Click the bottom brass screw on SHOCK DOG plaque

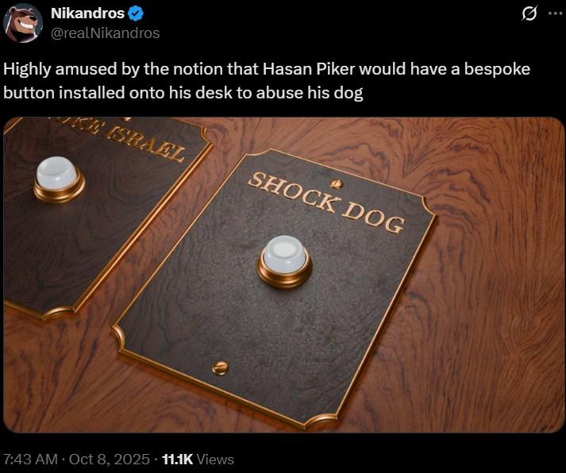click(x=220, y=368)
